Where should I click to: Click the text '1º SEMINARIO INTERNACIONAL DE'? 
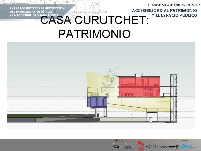click(174, 5)
